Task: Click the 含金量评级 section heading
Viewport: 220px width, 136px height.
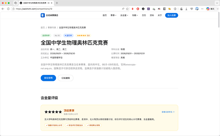Action: click(49, 98)
